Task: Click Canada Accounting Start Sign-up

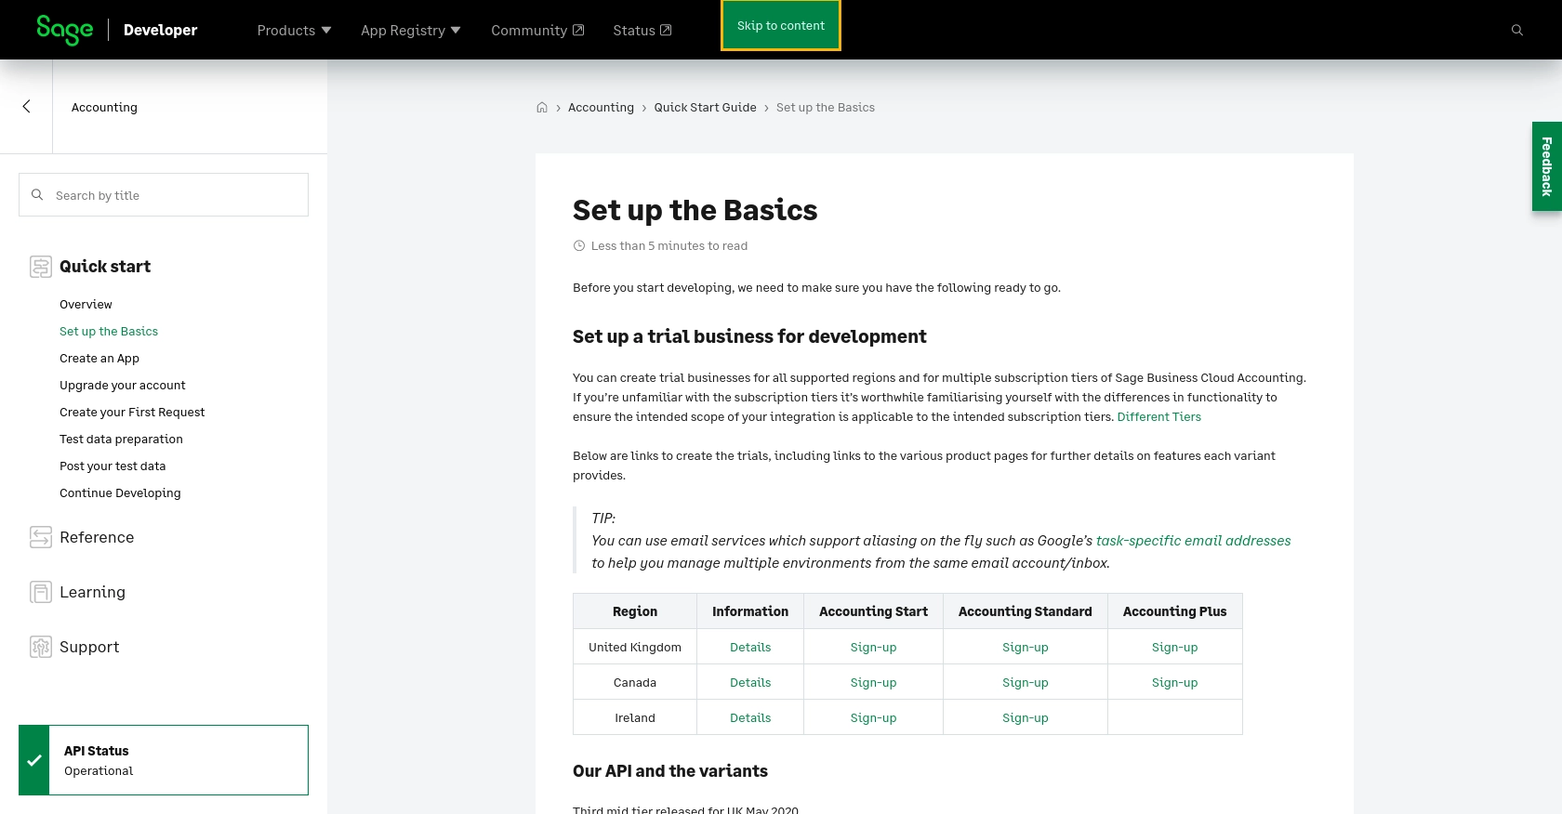Action: pyautogui.click(x=873, y=683)
